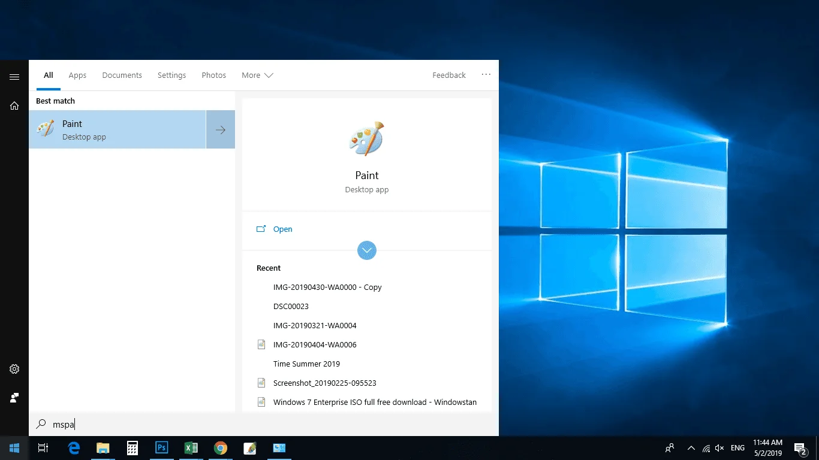Open the recent file DSC00023
The image size is (819, 460).
coord(291,306)
